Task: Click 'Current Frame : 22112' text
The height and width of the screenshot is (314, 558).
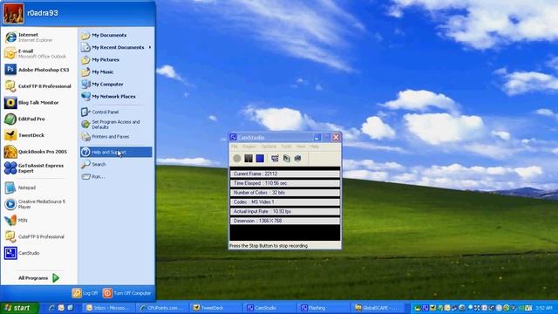Action: (255, 174)
